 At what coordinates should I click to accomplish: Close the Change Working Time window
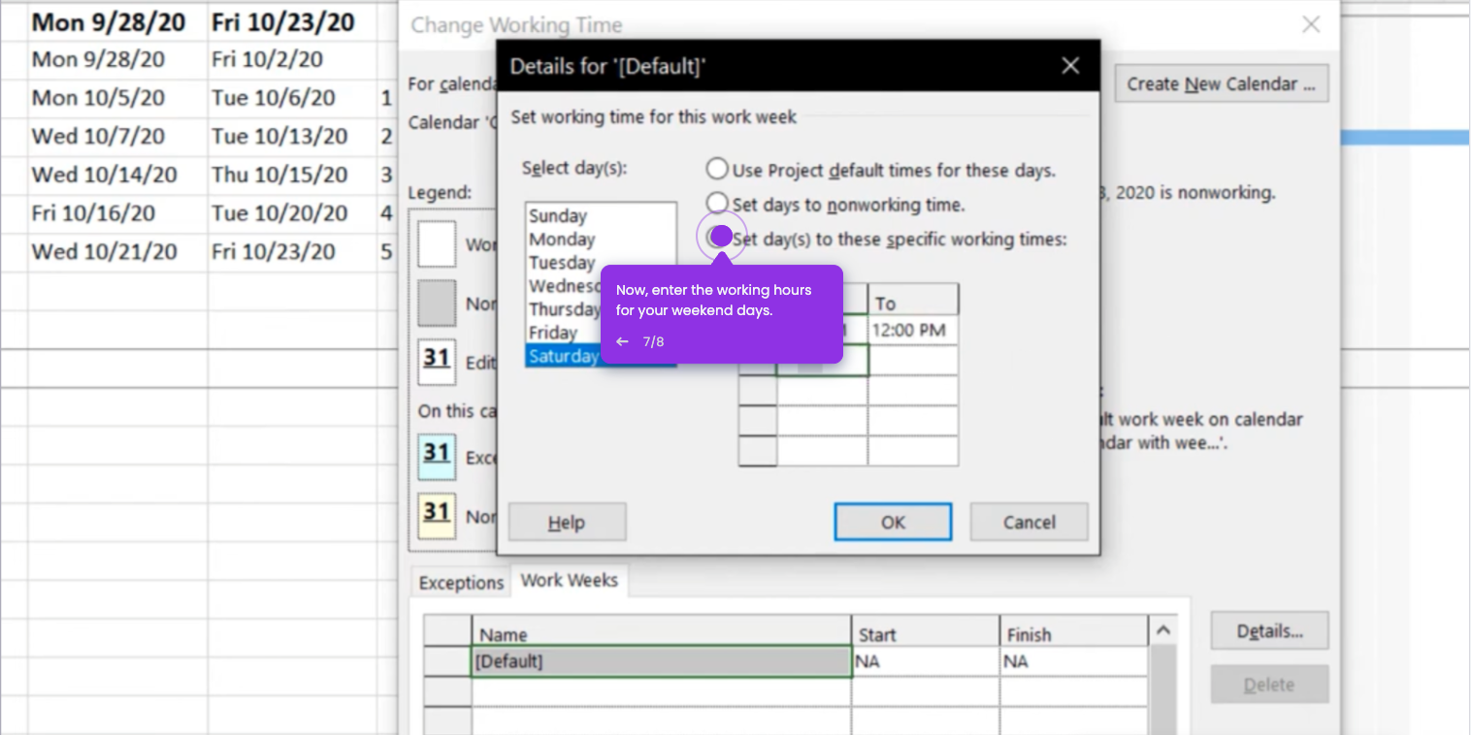1311,24
